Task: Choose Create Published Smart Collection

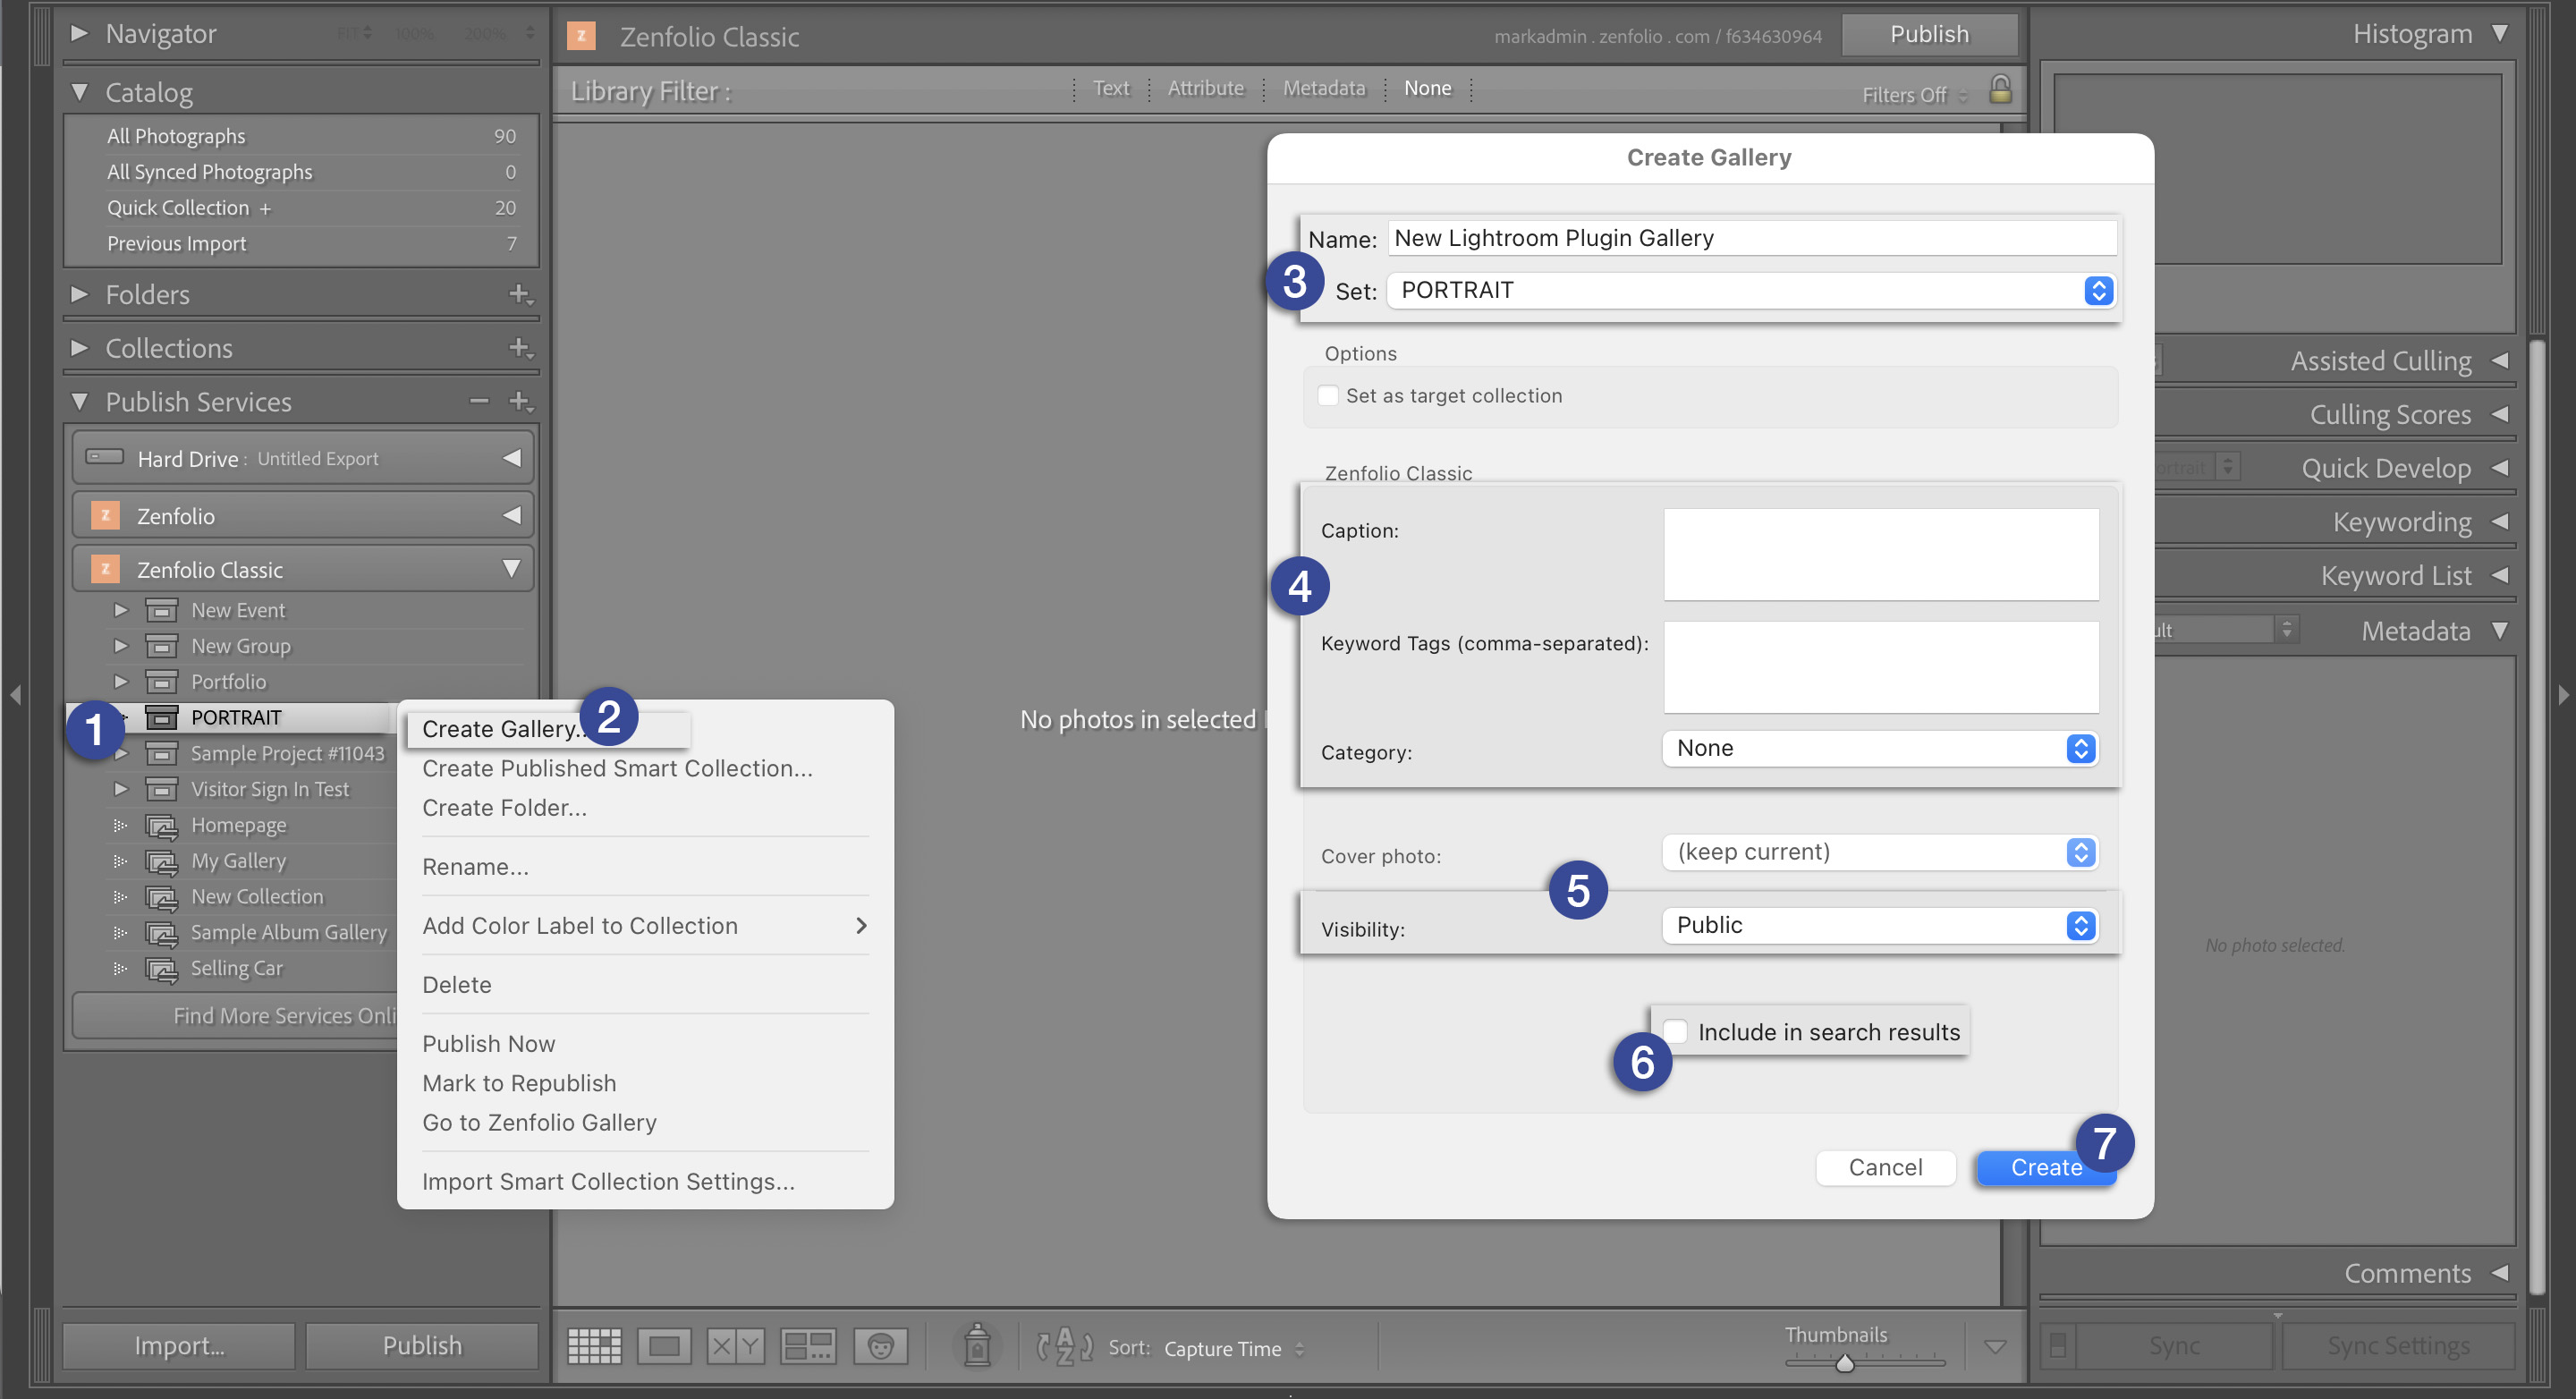Action: tap(617, 768)
